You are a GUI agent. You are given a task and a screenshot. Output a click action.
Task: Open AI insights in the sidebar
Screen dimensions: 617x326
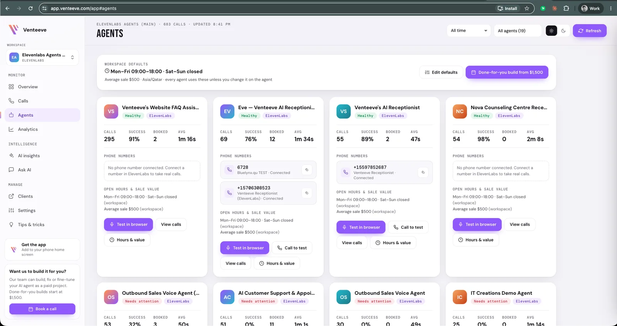click(x=42, y=156)
